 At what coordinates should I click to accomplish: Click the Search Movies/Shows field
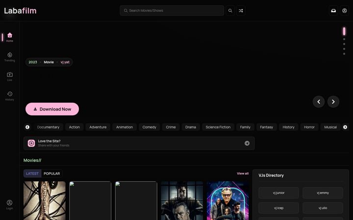(x=172, y=11)
